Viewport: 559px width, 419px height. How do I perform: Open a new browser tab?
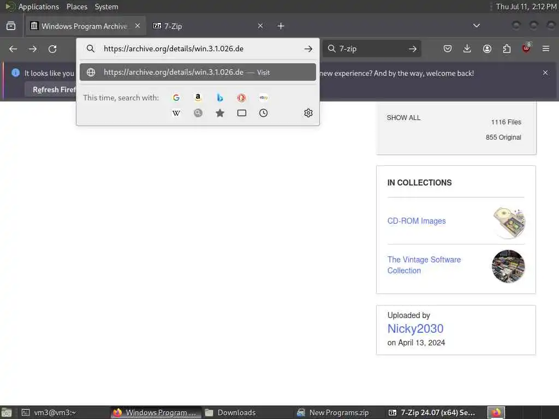281,26
